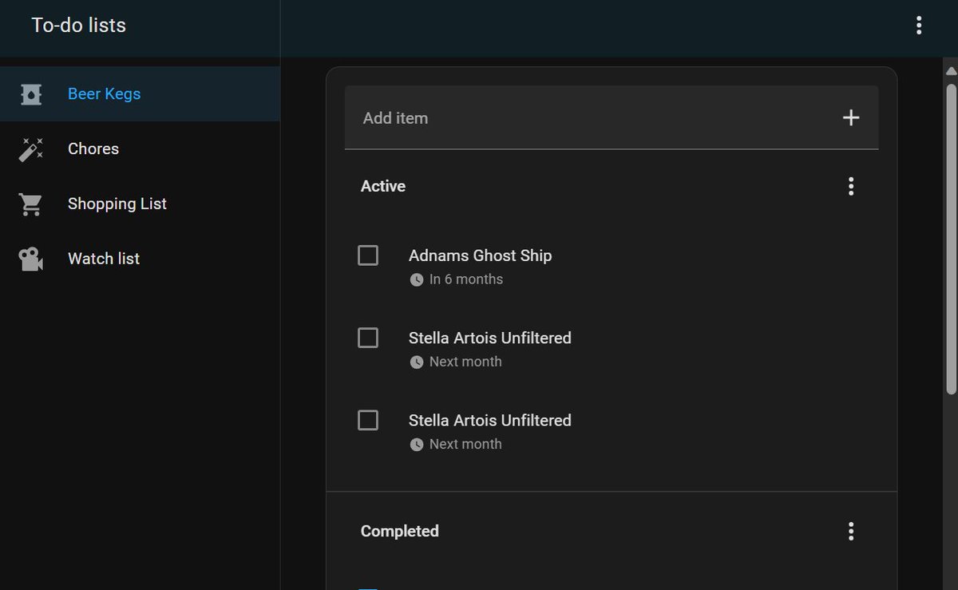Open the second Stella Artois Unfiltered item title
958x590 pixels.
490,420
